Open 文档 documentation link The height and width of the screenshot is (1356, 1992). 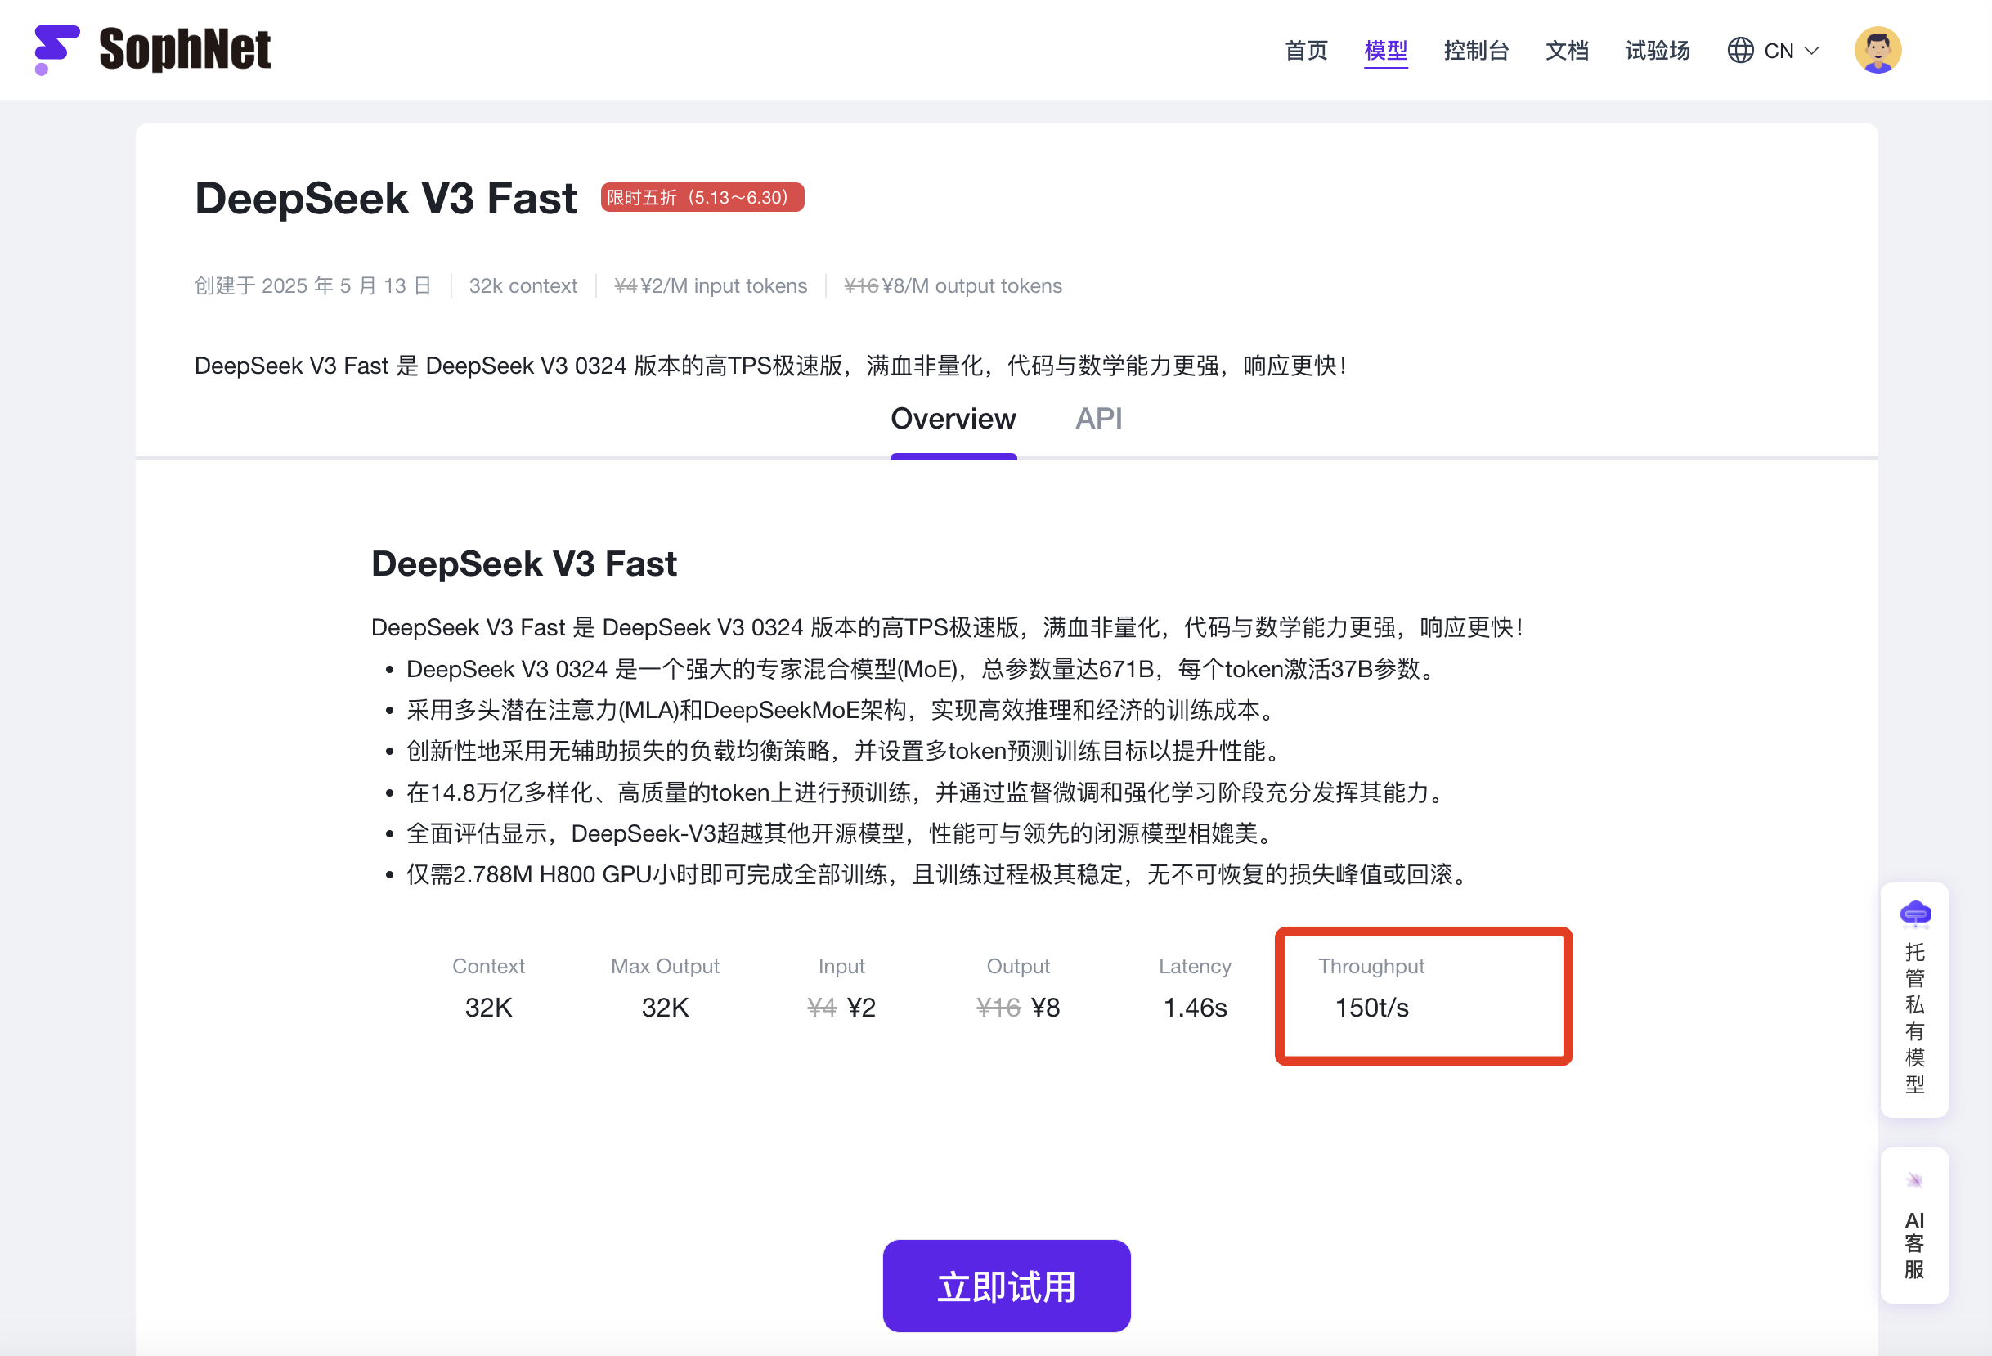coord(1567,51)
